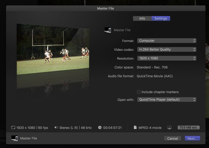Switch to the Info tab
Screen dimensions: 209x148
142,18
